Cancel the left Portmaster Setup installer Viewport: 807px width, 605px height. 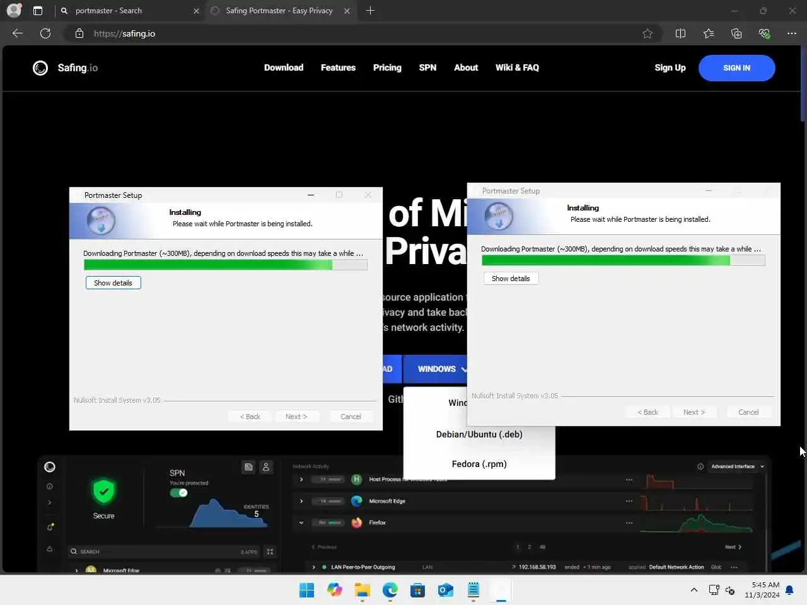(x=351, y=417)
